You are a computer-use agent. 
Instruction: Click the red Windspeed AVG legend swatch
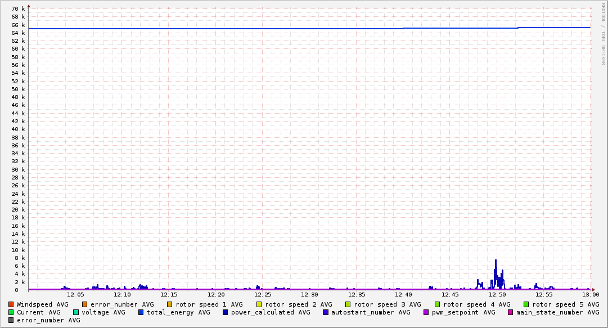pos(11,304)
